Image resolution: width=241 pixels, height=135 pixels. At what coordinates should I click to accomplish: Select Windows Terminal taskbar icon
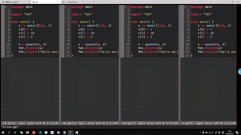[70, 133]
